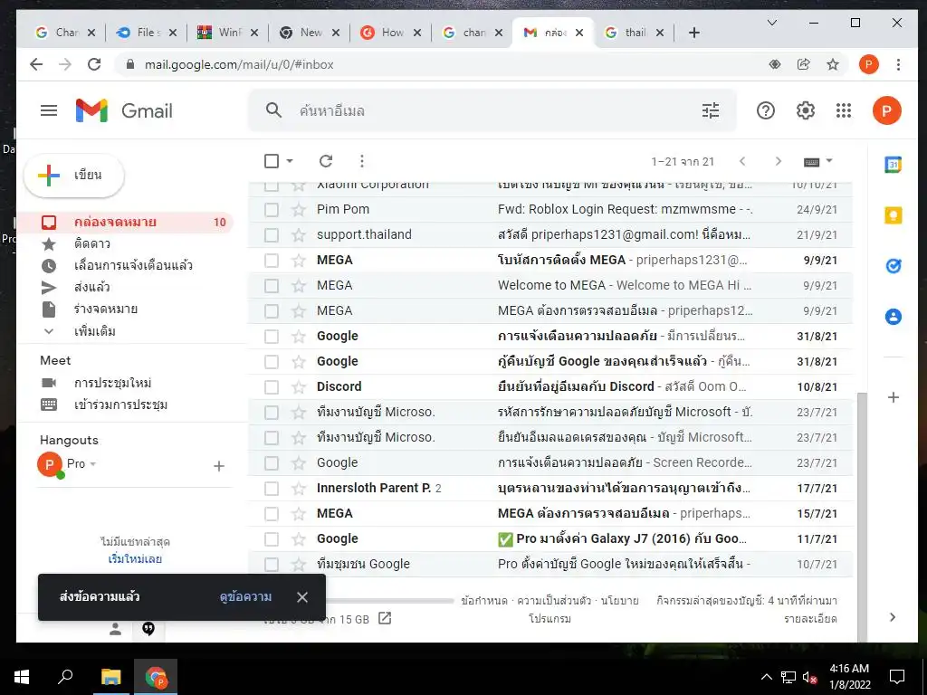Star the Pim Pom email

click(299, 209)
